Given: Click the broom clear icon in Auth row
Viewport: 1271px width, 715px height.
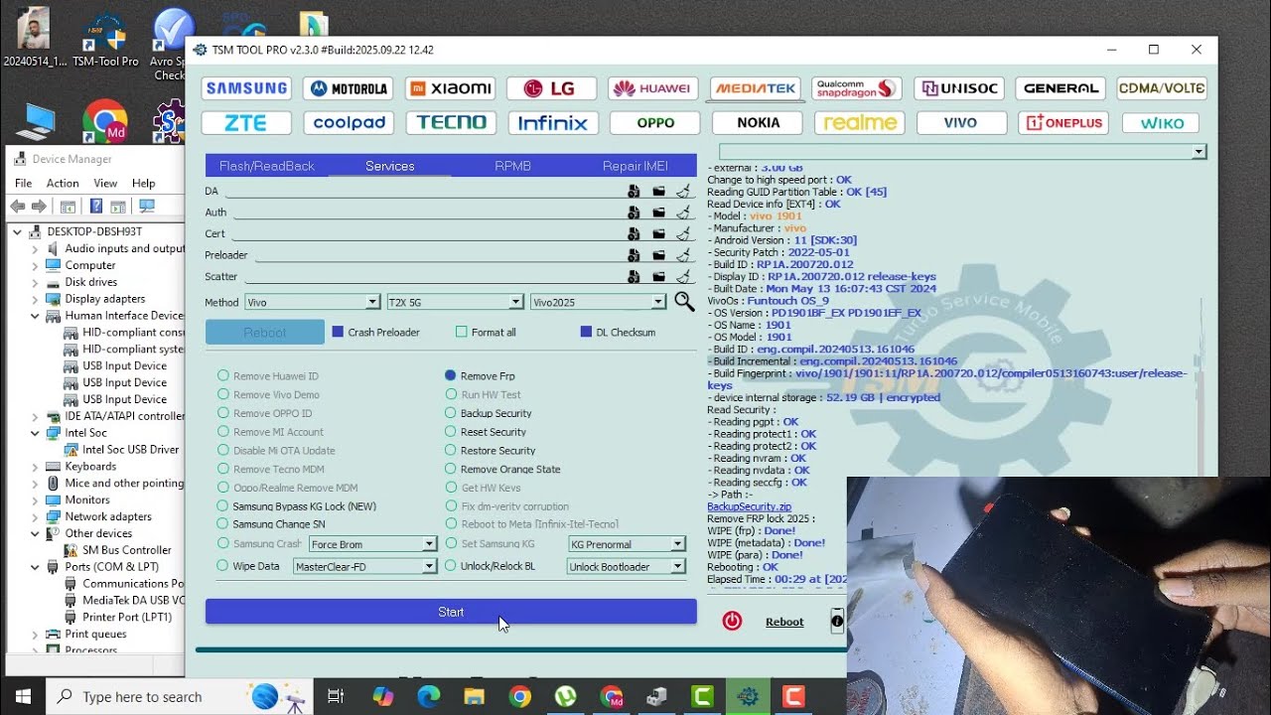Looking at the screenshot, I should (x=683, y=213).
